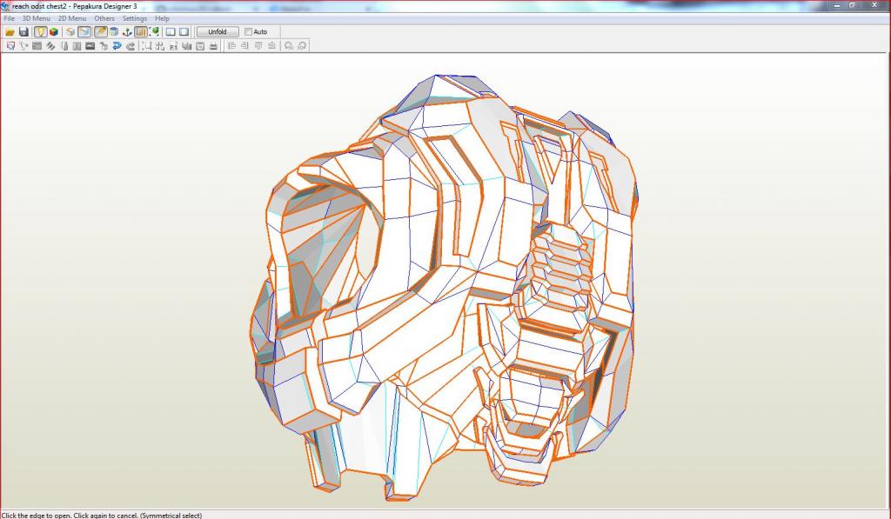The width and height of the screenshot is (891, 519).
Task: Click the dark label icon in lower toolbar
Action: 90,46
